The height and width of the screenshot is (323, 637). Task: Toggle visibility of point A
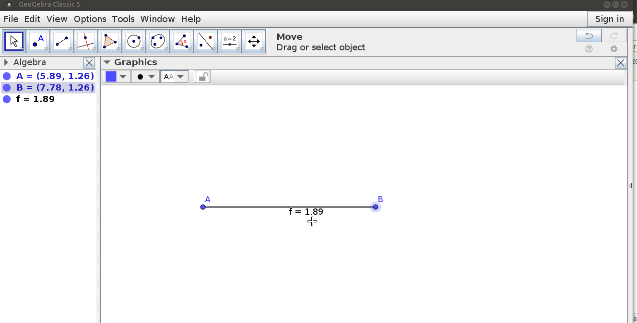pos(7,76)
